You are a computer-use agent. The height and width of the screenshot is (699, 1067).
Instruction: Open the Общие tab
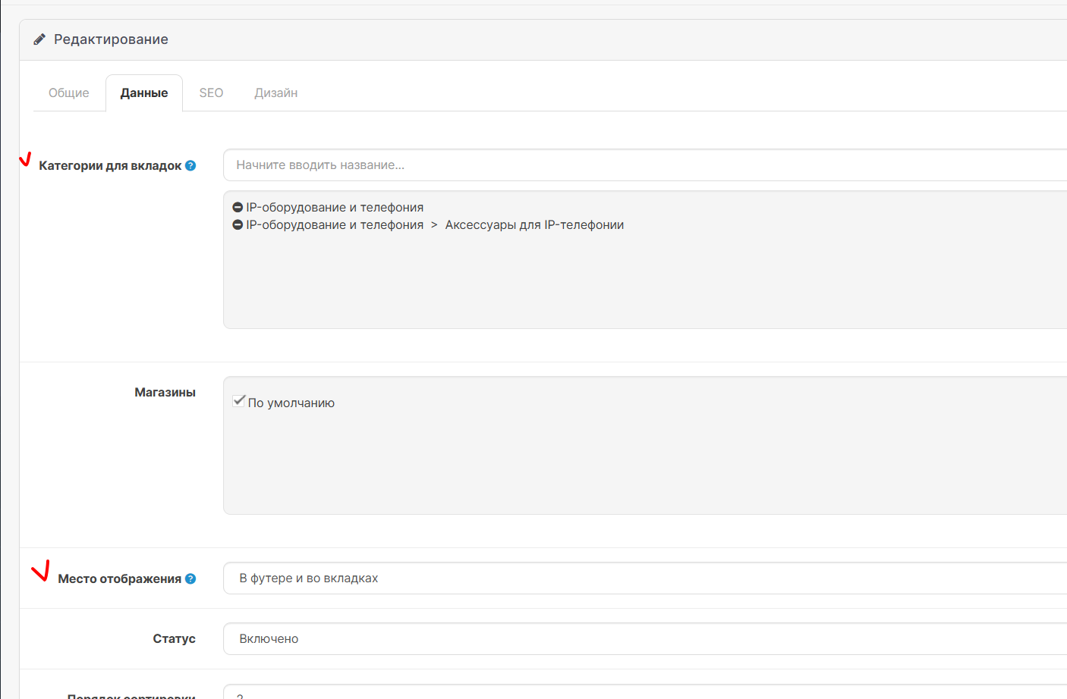pyautogui.click(x=68, y=92)
